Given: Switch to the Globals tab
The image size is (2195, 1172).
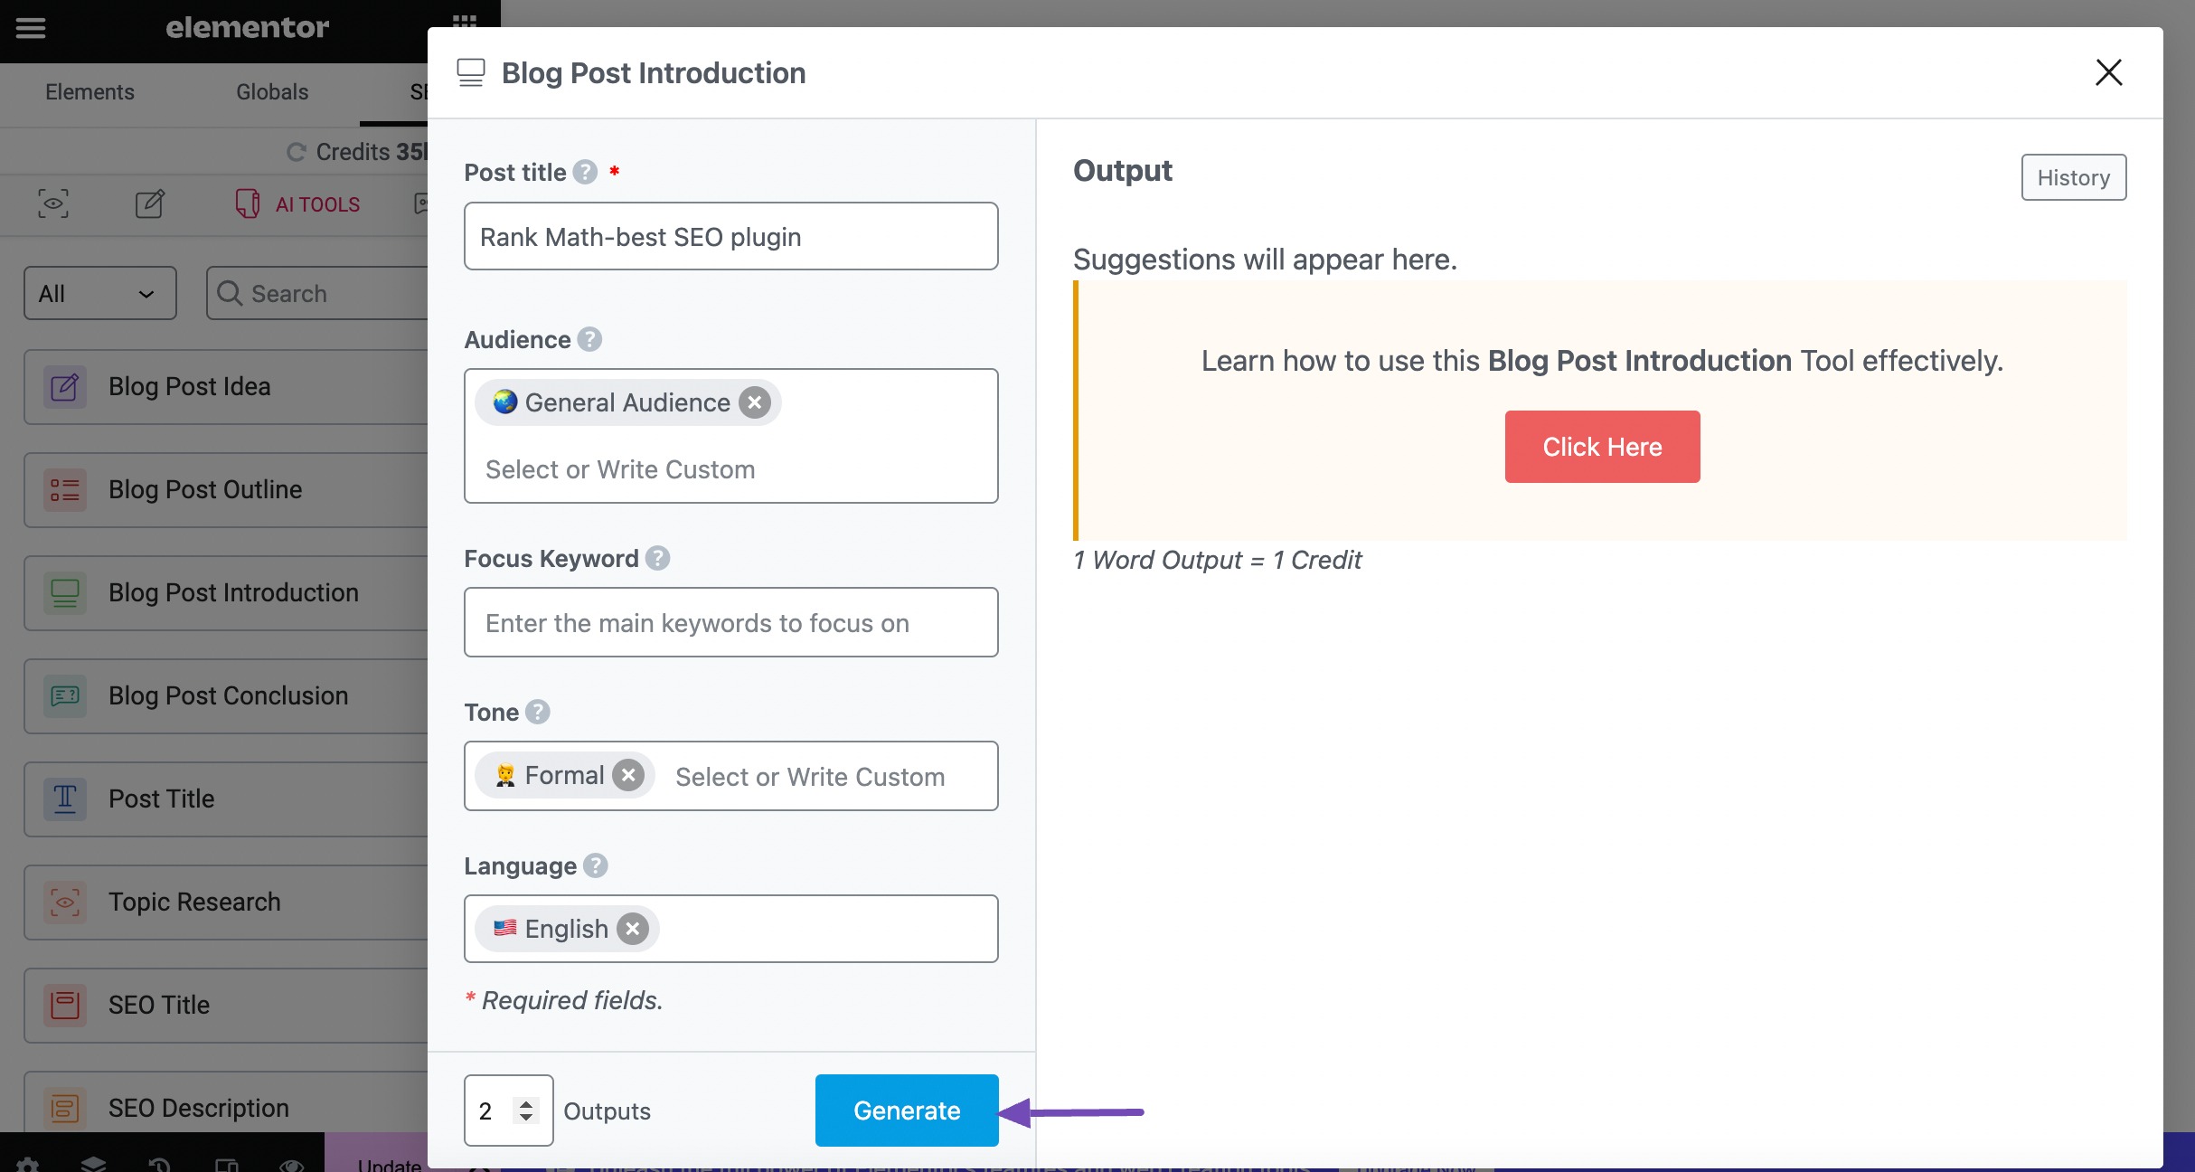Looking at the screenshot, I should 272,92.
